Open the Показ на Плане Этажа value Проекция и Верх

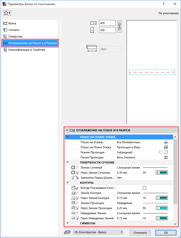tap(129, 147)
